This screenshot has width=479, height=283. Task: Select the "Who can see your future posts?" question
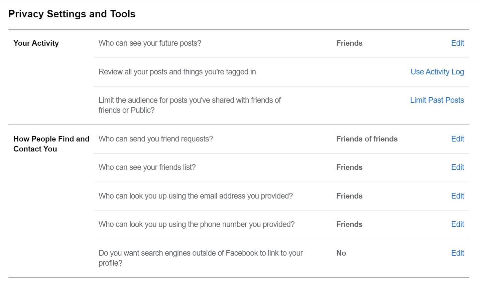pos(150,43)
